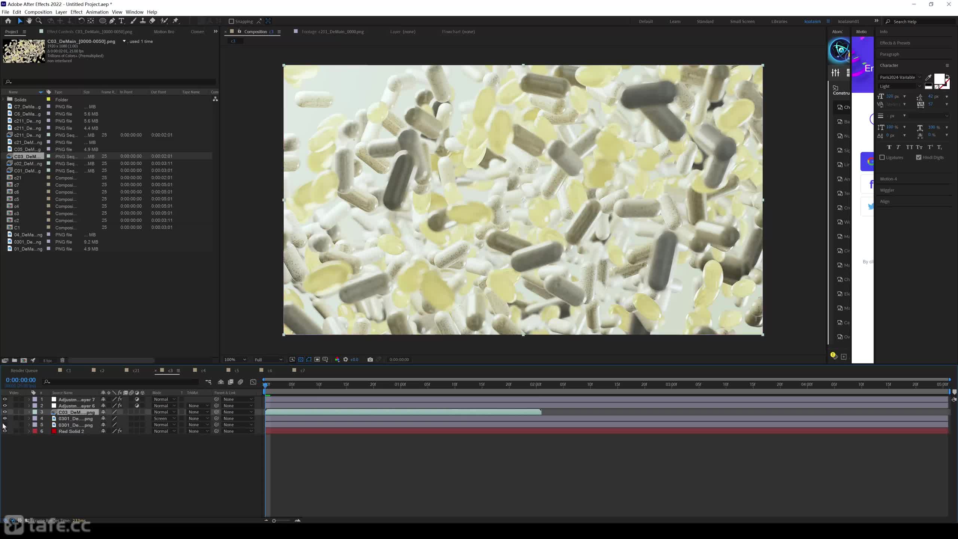Toggle transparency grid in viewer

[x=300, y=359]
